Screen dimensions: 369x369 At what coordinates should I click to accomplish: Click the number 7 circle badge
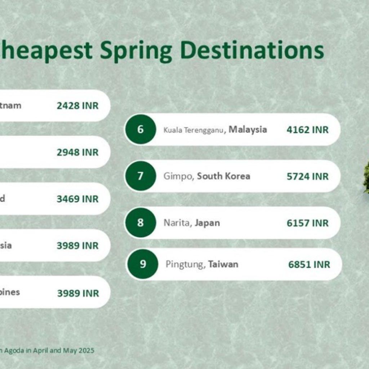click(x=141, y=176)
